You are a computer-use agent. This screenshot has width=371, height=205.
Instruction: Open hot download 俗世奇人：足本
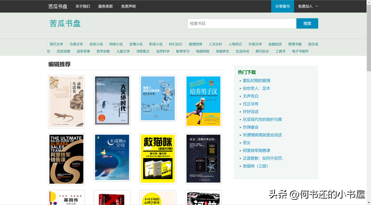[x=257, y=88]
